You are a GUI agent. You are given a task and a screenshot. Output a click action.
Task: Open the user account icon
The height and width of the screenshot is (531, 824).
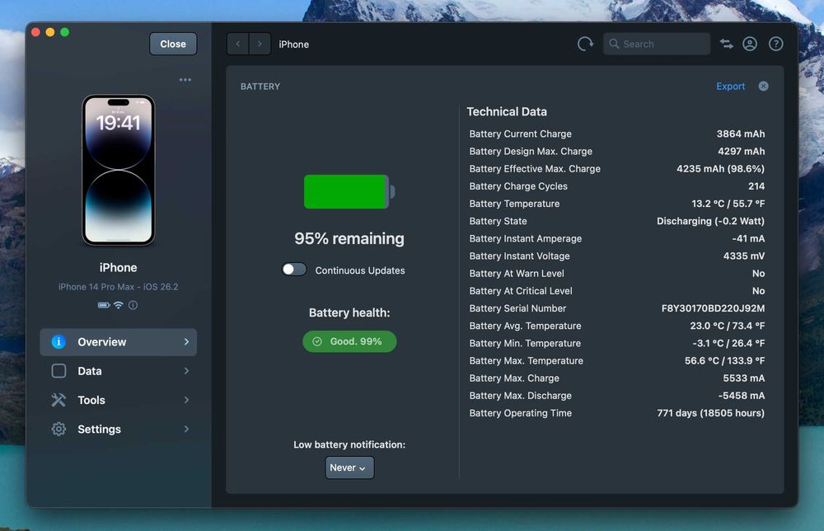click(x=750, y=45)
